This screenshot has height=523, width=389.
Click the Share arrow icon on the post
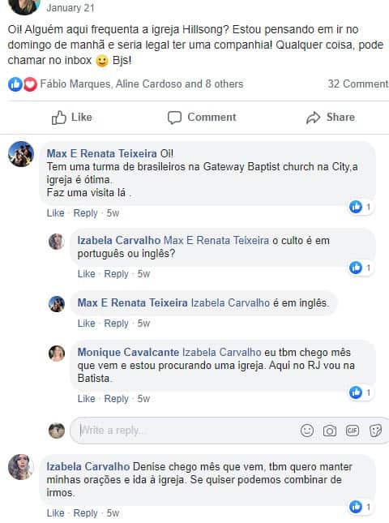pyautogui.click(x=313, y=118)
